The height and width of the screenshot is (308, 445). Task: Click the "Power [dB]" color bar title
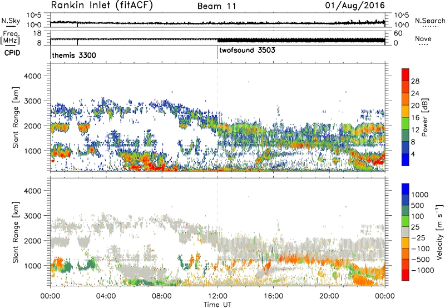tap(424, 117)
